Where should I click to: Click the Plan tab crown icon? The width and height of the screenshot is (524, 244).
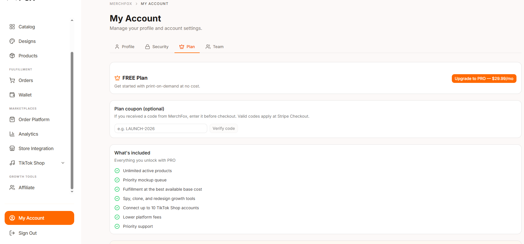(182, 47)
